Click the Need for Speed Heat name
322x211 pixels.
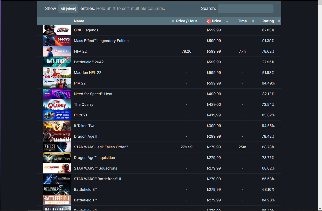click(x=93, y=94)
